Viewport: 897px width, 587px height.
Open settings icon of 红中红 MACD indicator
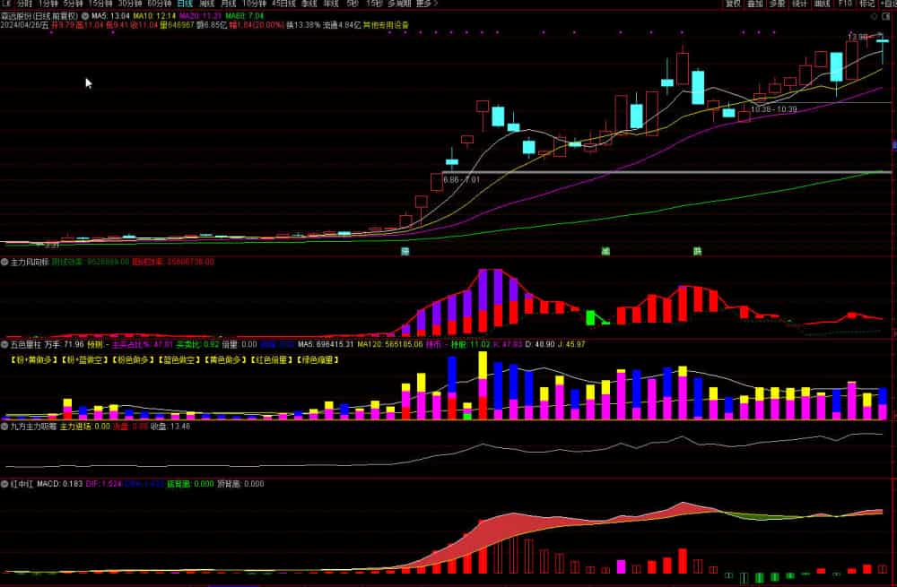pos(4,484)
